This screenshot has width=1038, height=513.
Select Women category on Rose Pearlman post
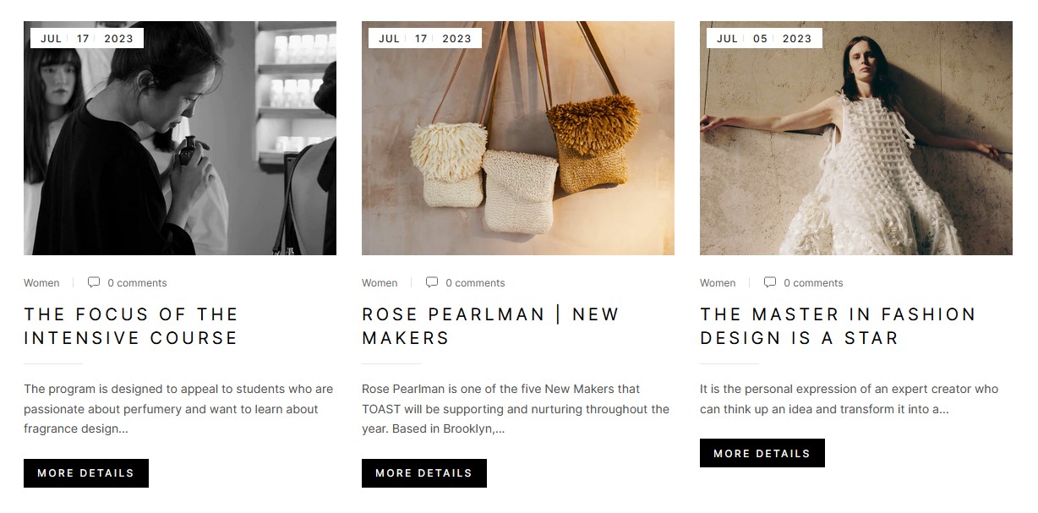pos(380,283)
